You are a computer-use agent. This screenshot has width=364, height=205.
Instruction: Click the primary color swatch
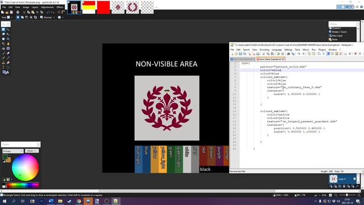(x=5, y=157)
